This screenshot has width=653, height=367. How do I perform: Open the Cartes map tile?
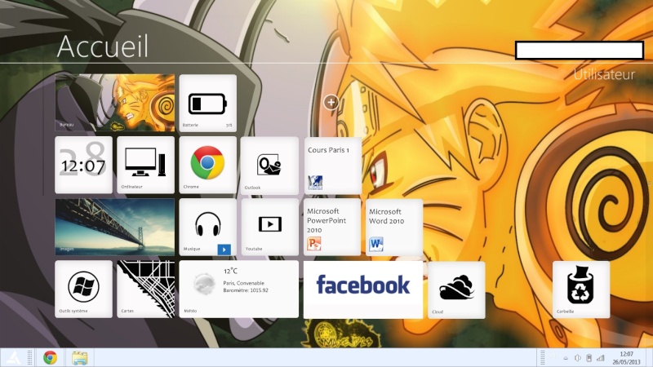point(146,290)
